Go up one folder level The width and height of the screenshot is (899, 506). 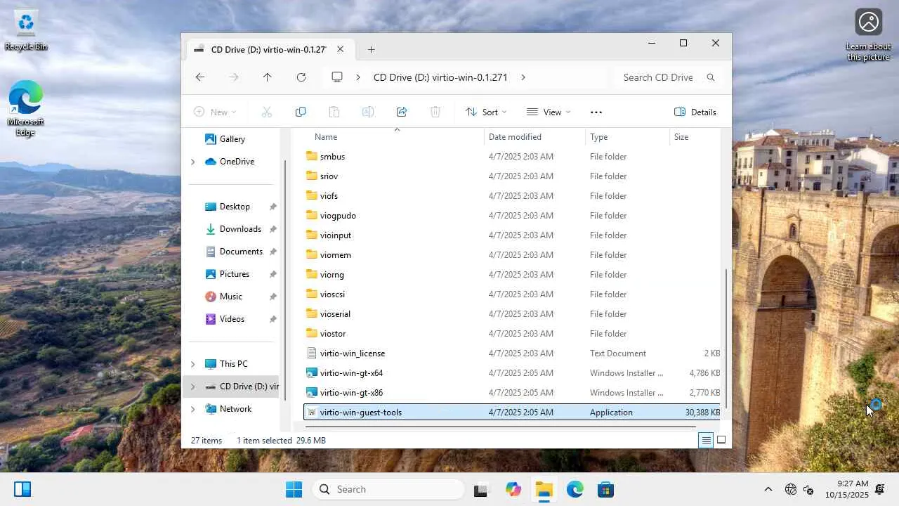[x=267, y=77]
